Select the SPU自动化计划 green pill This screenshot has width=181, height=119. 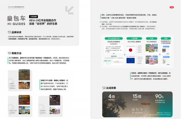[114, 38]
